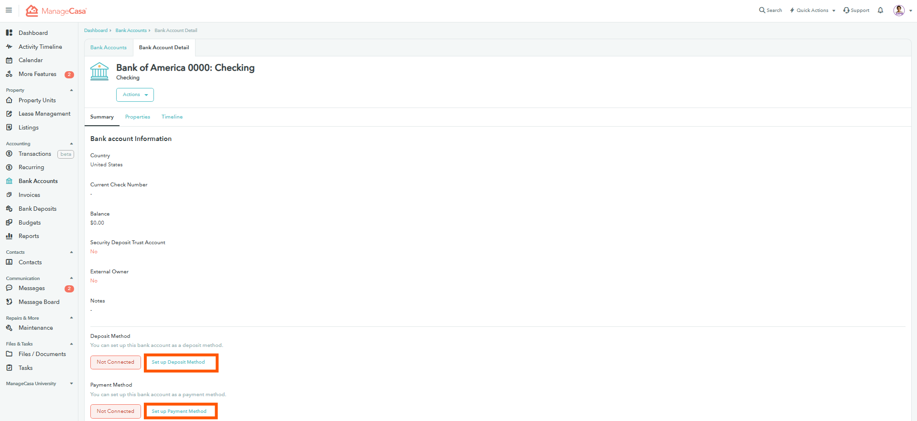Open Bank Deposits in sidebar
The height and width of the screenshot is (421, 917).
pyautogui.click(x=37, y=209)
